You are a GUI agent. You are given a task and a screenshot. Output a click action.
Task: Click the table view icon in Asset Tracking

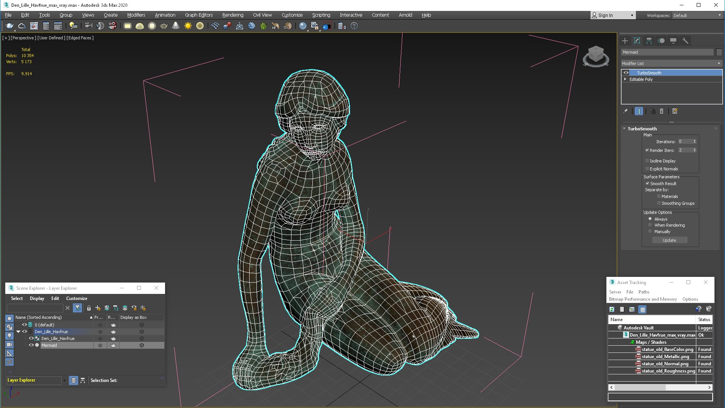point(642,309)
